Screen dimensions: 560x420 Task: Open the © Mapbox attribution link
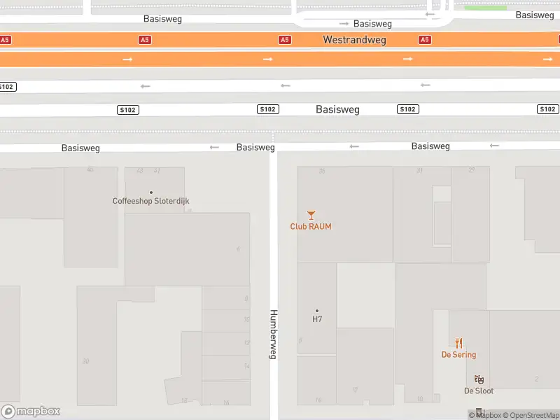[487, 415]
